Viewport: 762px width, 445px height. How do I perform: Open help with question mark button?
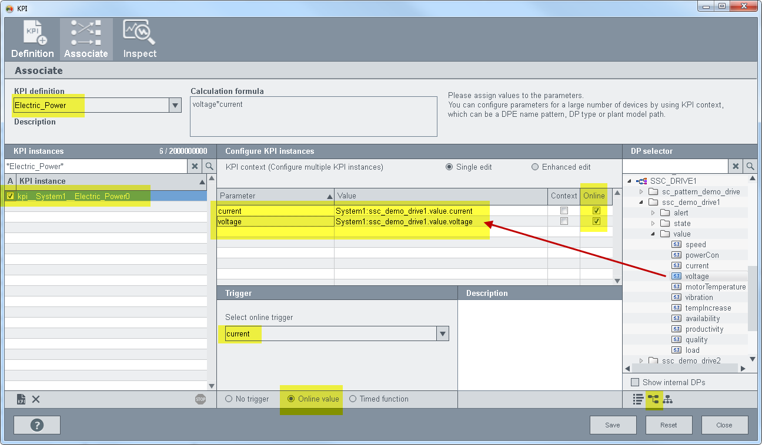pyautogui.click(x=36, y=425)
